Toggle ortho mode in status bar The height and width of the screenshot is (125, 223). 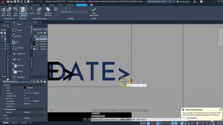[x=158, y=123]
